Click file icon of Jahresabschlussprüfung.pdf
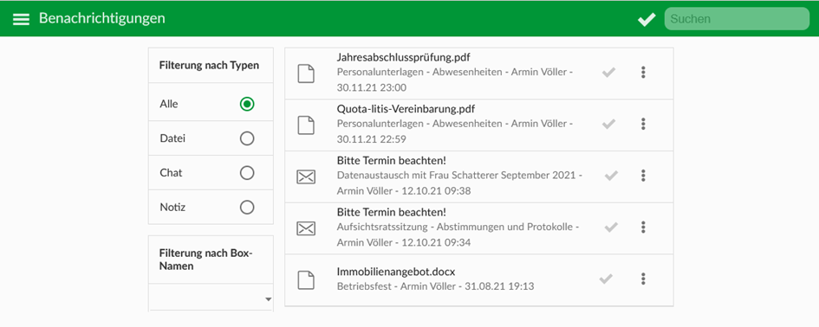The height and width of the screenshot is (327, 819). click(306, 74)
